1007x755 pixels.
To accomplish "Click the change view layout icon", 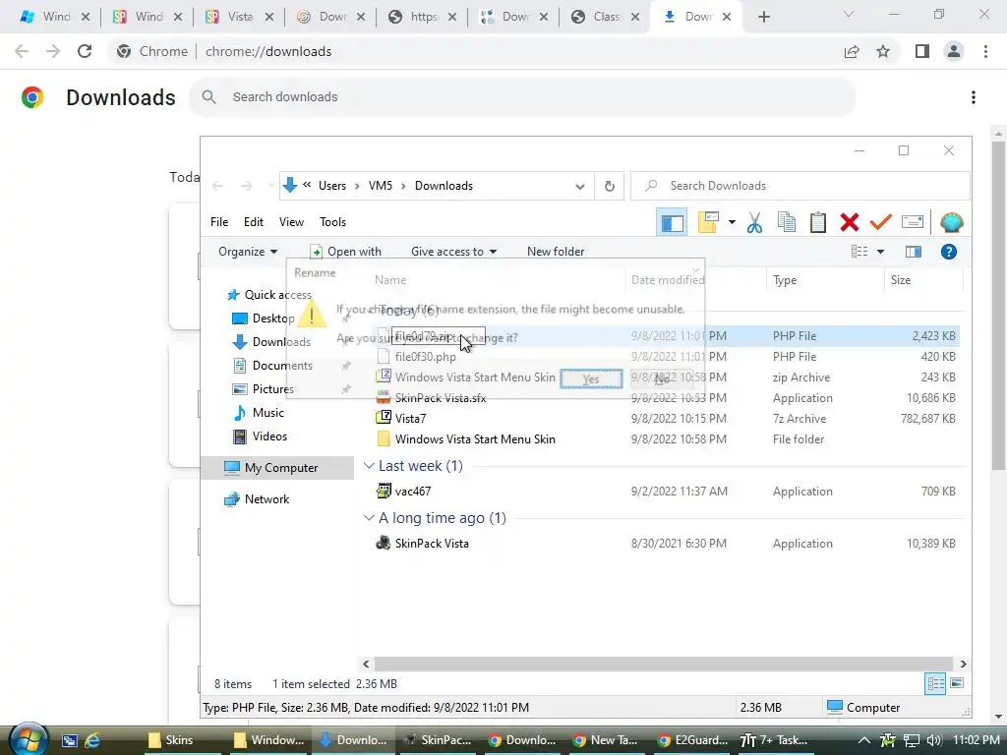I will 859,252.
